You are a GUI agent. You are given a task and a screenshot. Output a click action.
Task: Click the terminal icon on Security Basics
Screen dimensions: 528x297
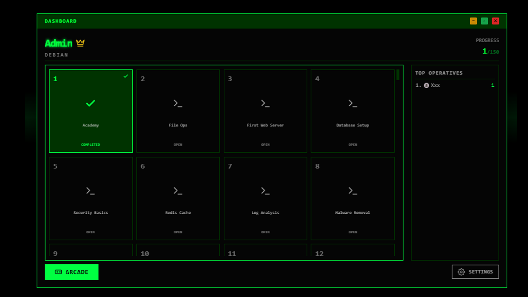coord(90,191)
